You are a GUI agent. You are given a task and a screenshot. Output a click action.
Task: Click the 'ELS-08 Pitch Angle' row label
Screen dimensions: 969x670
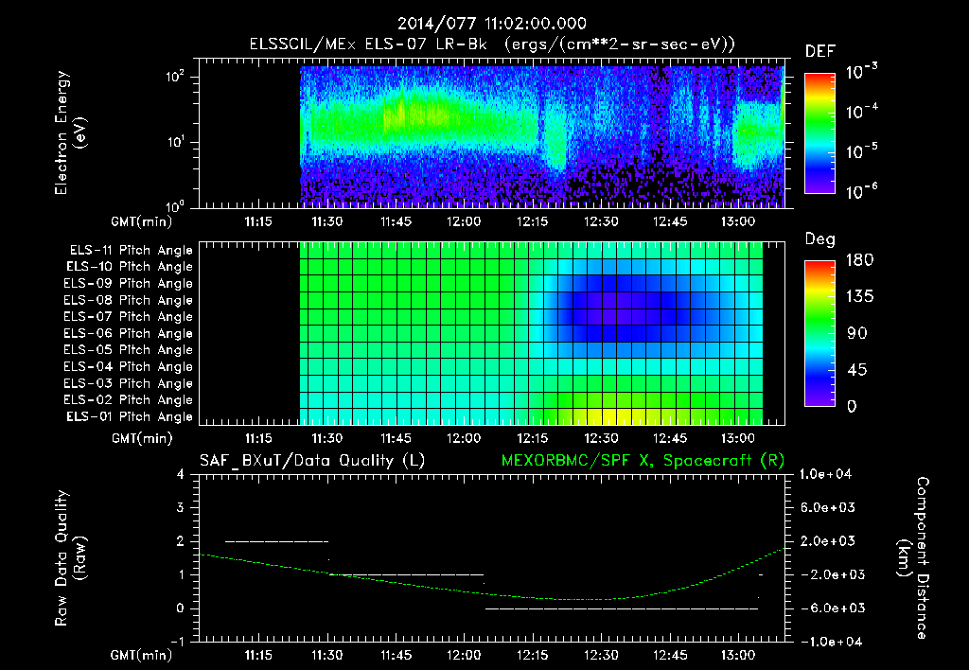click(128, 300)
